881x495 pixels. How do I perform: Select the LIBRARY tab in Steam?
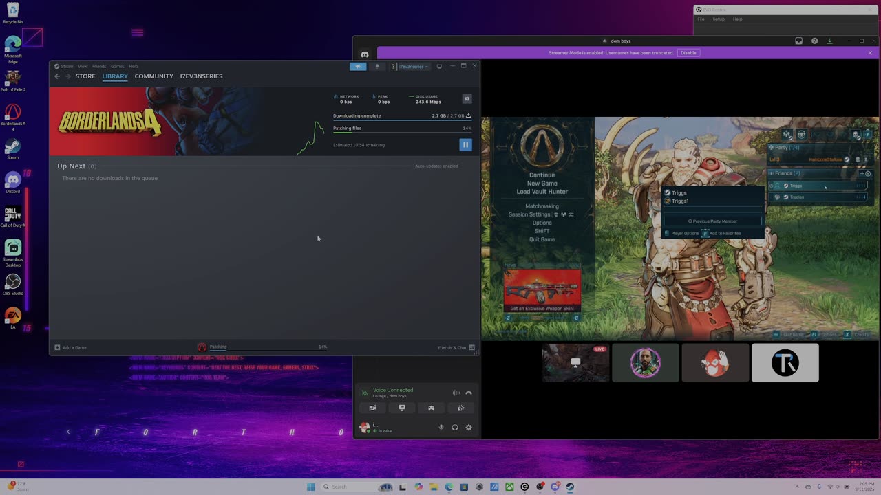pos(115,76)
